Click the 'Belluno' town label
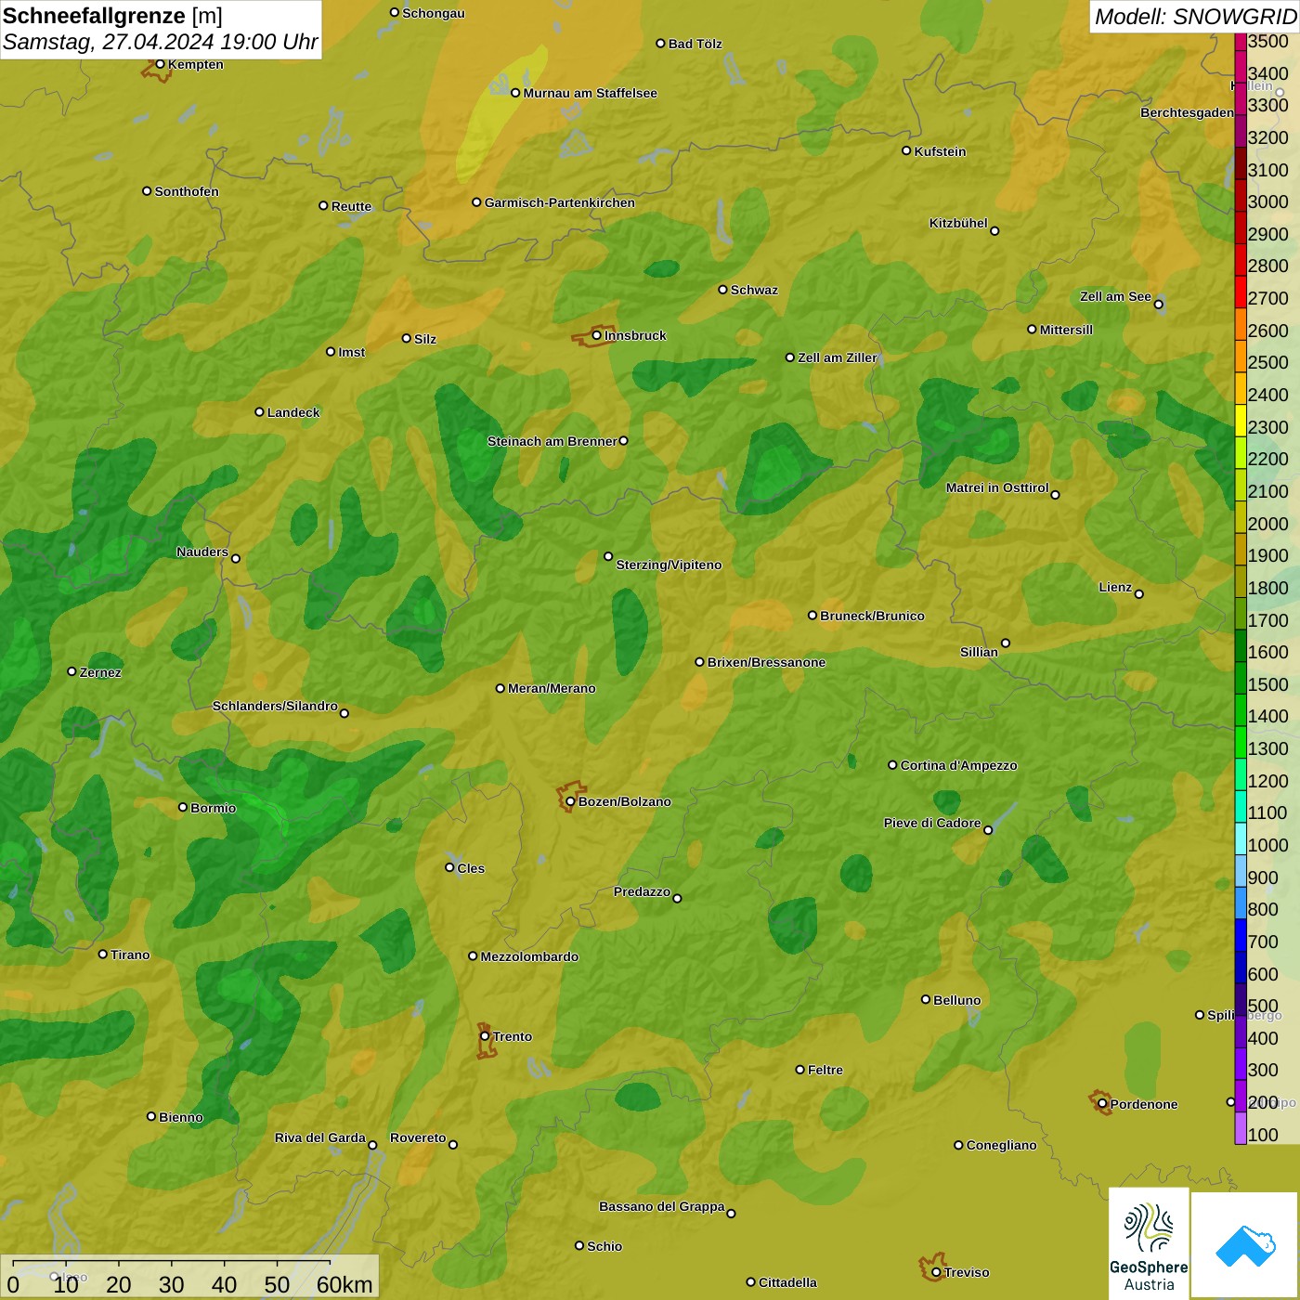The width and height of the screenshot is (1300, 1300). (957, 1000)
